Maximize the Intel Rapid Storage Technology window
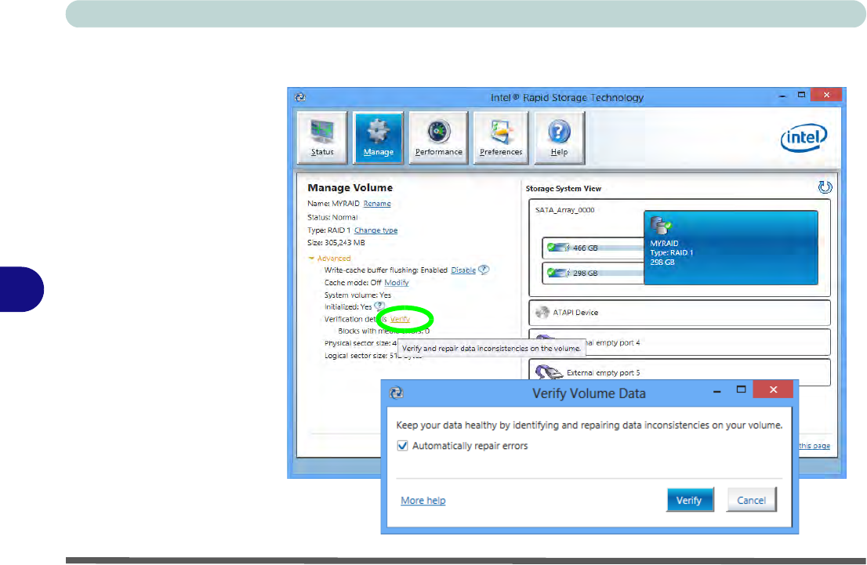Screen dimensions: 867x565 click(x=801, y=95)
